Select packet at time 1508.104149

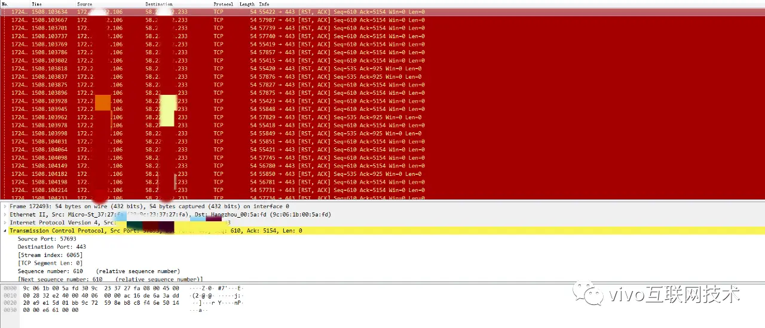tap(382, 166)
